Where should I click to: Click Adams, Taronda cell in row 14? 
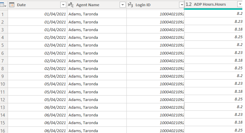(x=97, y=115)
